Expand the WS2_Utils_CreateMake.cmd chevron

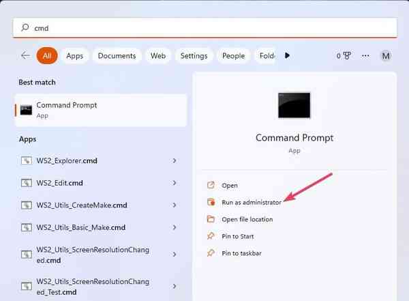[175, 205]
